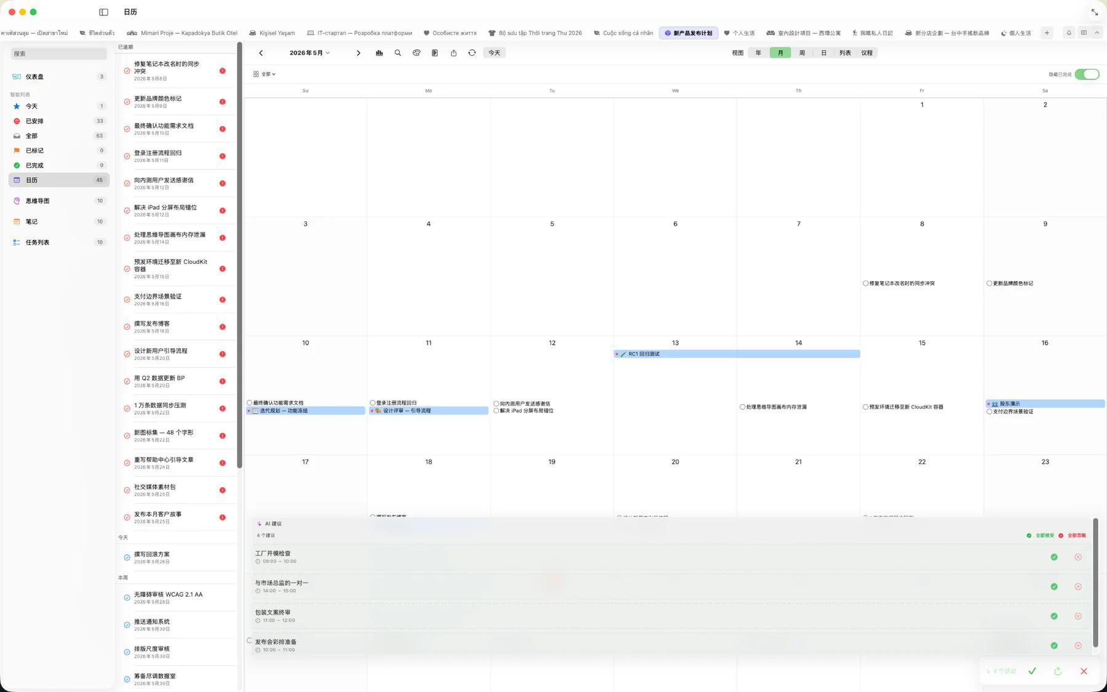Select the 列表 view
The height and width of the screenshot is (692, 1107).
click(x=846, y=53)
